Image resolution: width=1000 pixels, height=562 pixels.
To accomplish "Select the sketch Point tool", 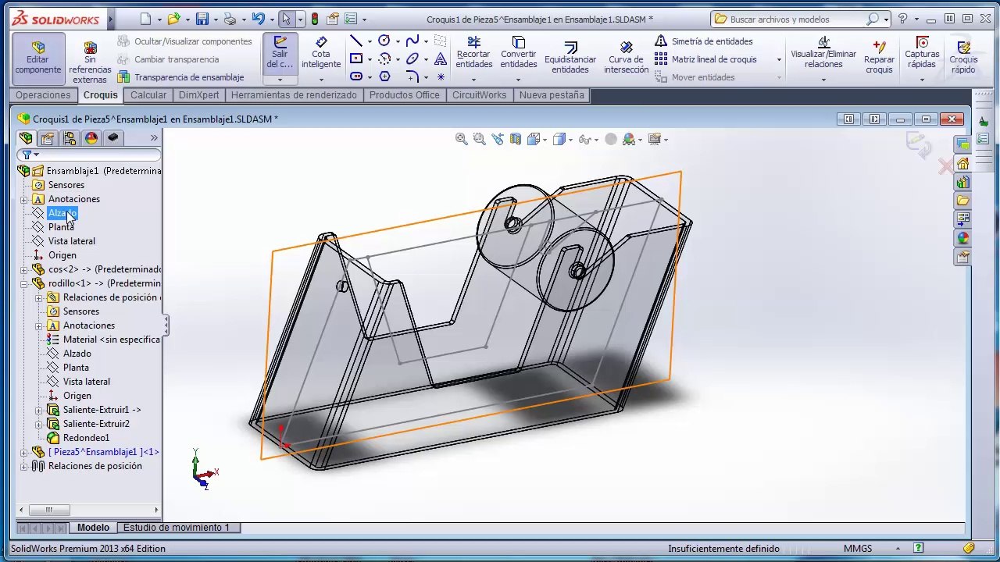I will click(441, 76).
